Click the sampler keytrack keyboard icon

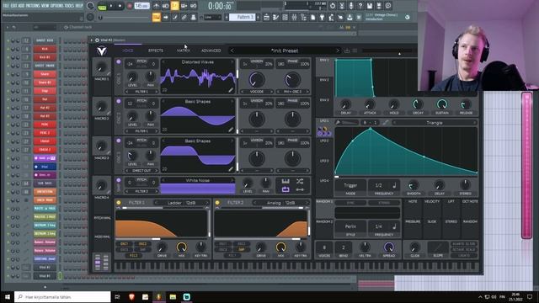[286, 181]
